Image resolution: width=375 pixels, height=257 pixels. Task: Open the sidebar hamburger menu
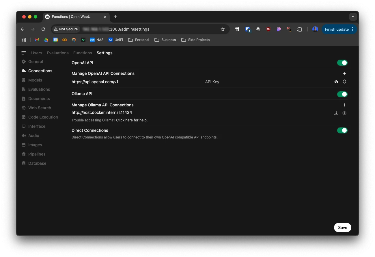24,53
